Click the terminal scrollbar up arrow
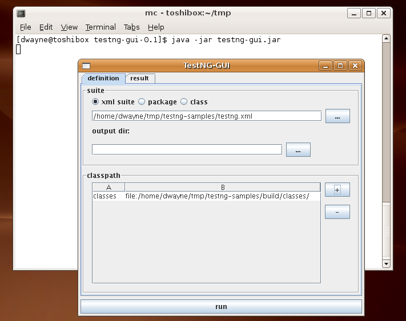 click(x=386, y=39)
